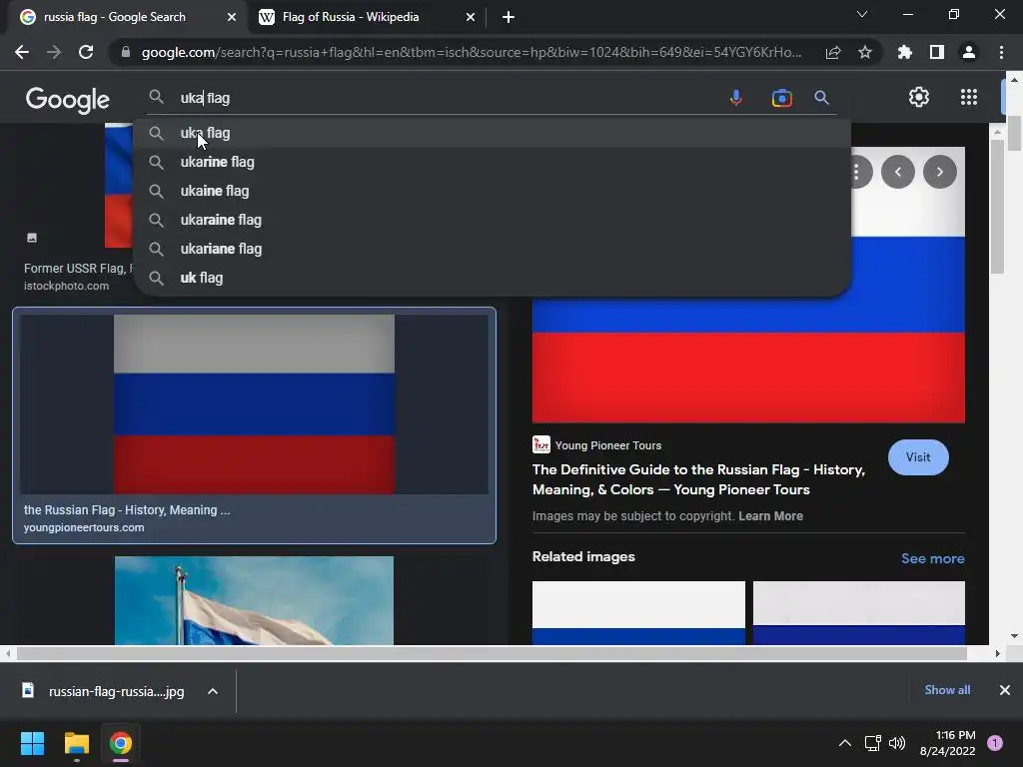Open Learn More about image copyright
Viewport: 1023px width, 767px height.
coord(770,516)
